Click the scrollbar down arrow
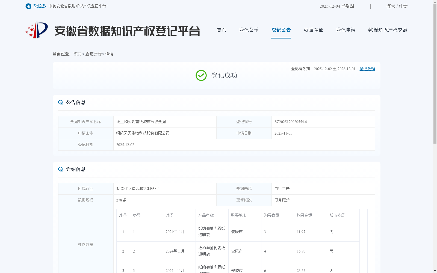The width and height of the screenshot is (437, 273). tap(435, 271)
